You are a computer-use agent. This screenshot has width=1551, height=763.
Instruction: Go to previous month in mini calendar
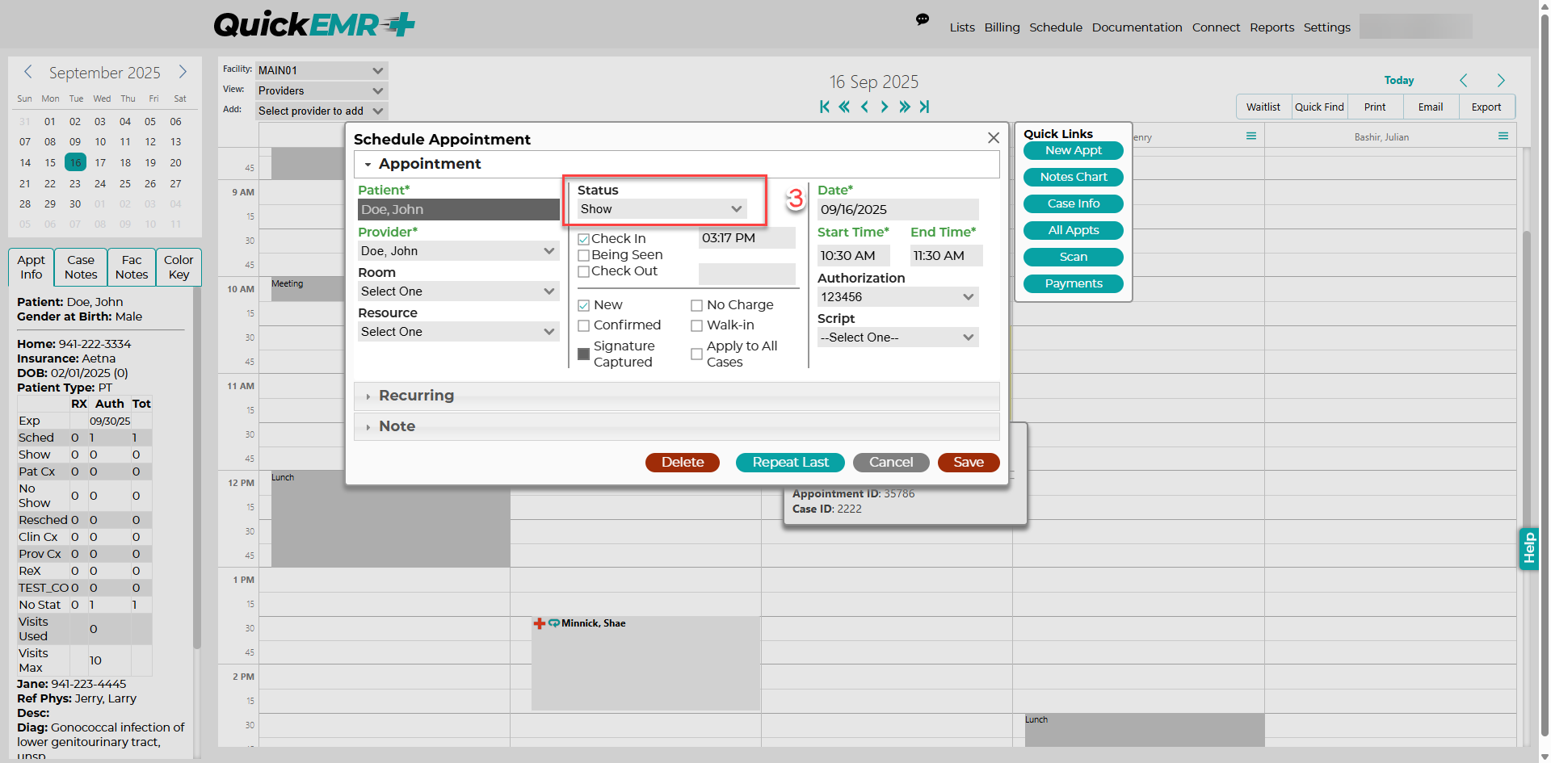(x=27, y=72)
